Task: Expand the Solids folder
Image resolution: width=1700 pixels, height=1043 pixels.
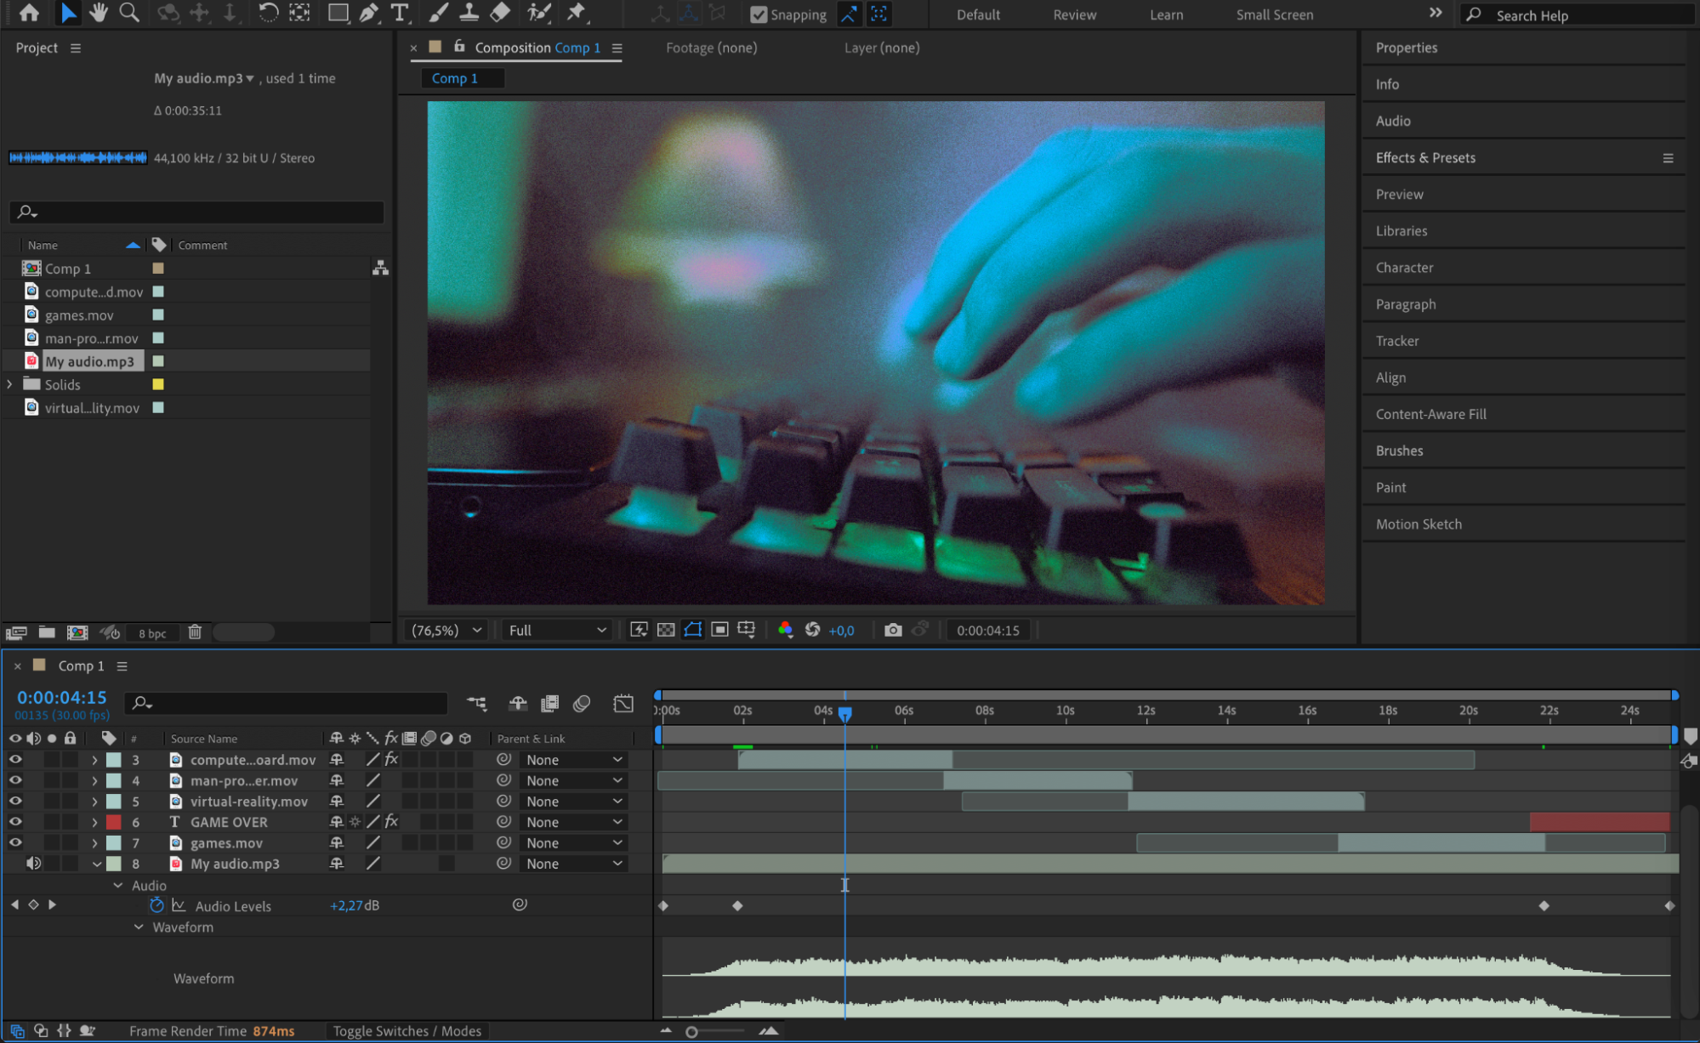Action: coord(10,384)
